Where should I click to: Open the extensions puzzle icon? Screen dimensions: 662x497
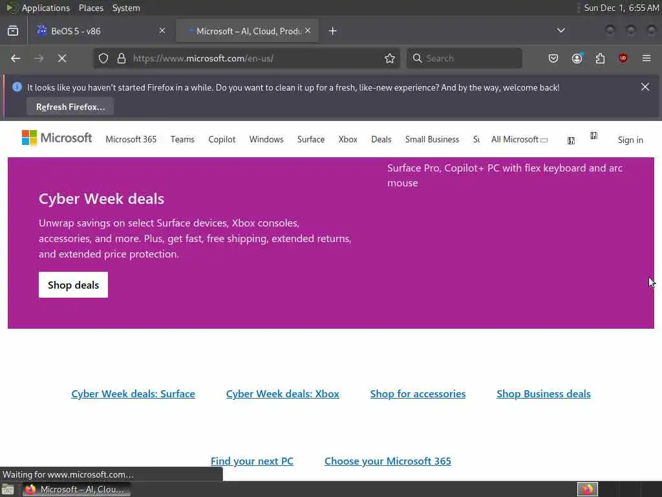tap(600, 58)
